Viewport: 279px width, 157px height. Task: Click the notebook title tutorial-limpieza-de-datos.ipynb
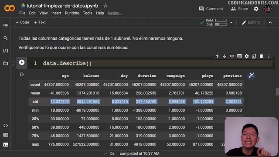62,6
